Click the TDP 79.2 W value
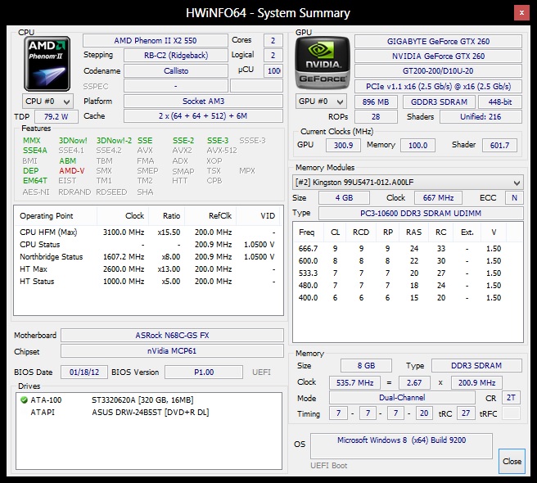Screen dimensions: 537x483 [x=56, y=116]
